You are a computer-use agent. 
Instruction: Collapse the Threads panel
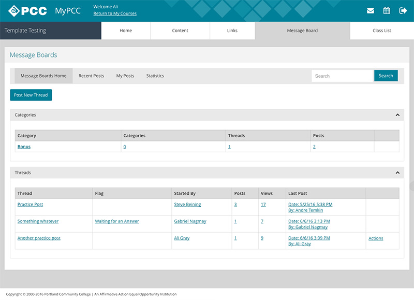[397, 173]
